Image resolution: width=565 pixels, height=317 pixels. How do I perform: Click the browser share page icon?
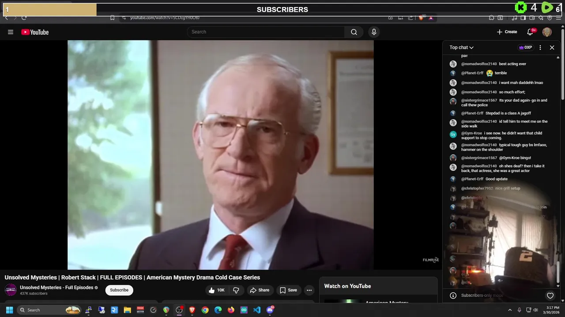pos(411,18)
